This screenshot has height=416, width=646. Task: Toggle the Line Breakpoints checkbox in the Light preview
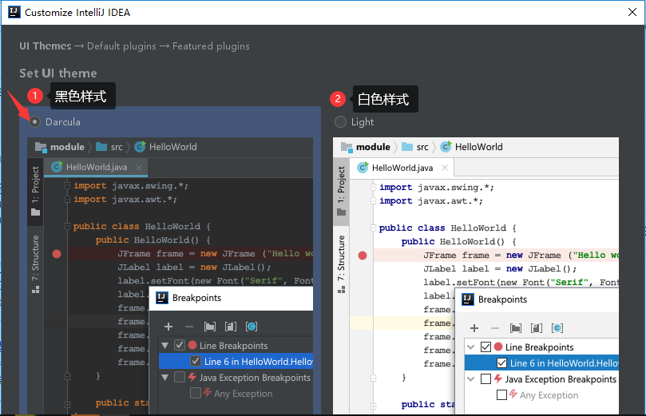click(x=485, y=347)
